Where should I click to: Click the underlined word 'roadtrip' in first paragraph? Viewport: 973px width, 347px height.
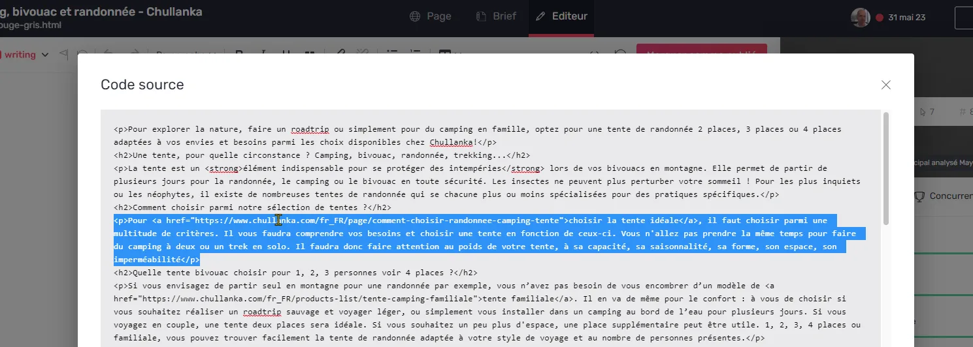click(x=309, y=129)
